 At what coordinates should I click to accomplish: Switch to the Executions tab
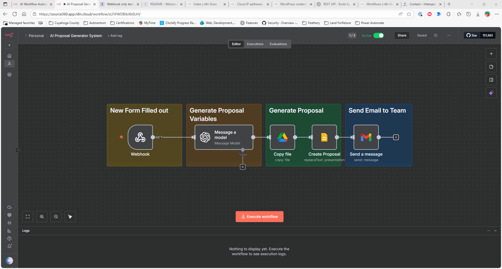tap(255, 44)
